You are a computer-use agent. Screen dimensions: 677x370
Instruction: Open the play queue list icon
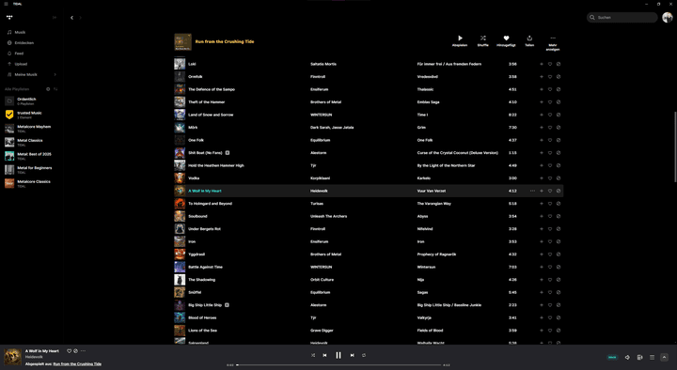pyautogui.click(x=652, y=357)
